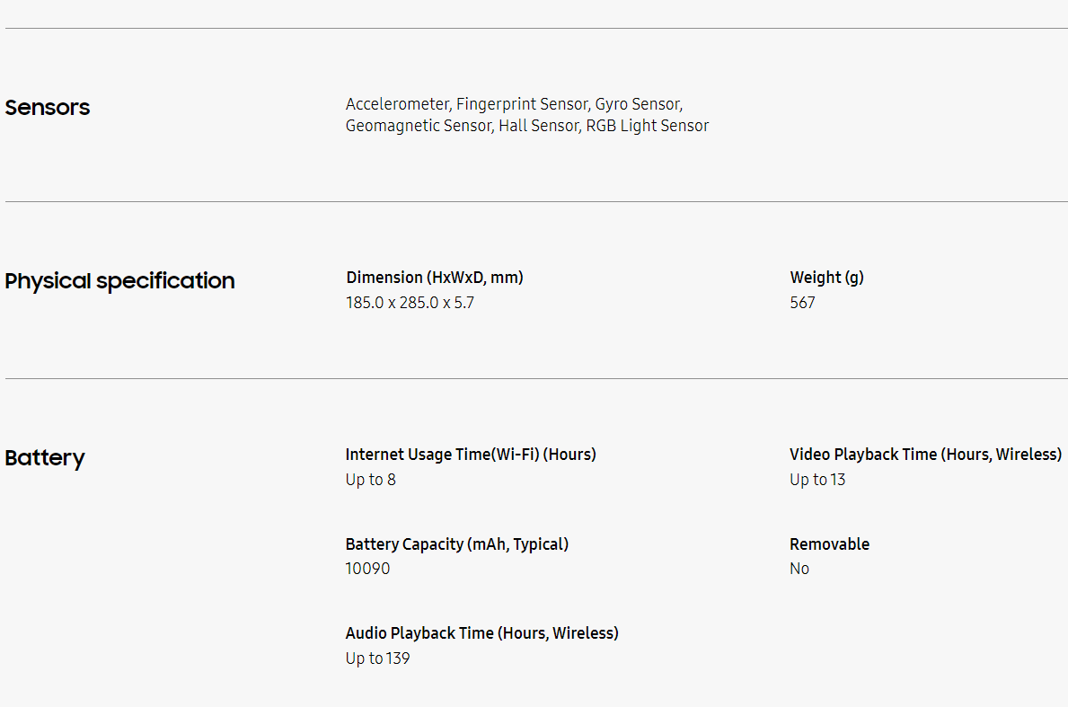Image resolution: width=1068 pixels, height=707 pixels.
Task: Click the Dimension (HxWxD, mm) label
Action: point(435,278)
